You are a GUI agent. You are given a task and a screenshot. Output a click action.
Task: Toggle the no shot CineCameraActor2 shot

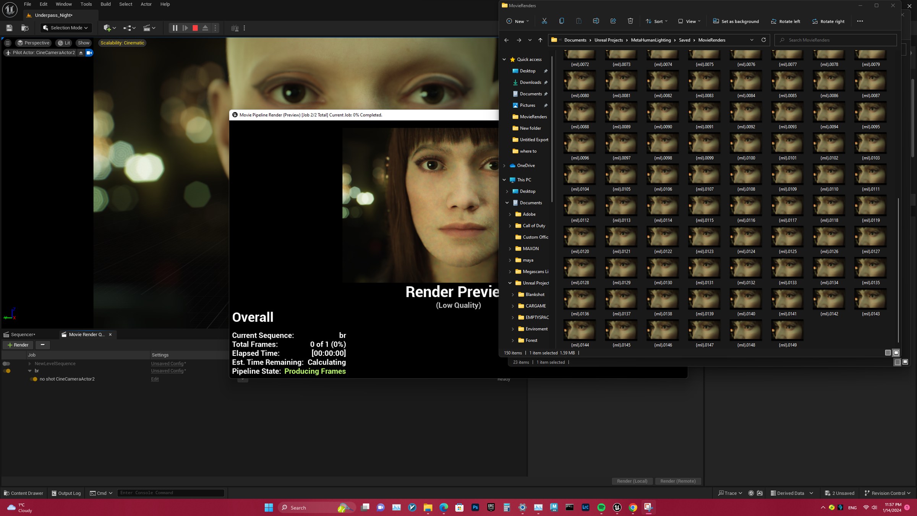(34, 379)
